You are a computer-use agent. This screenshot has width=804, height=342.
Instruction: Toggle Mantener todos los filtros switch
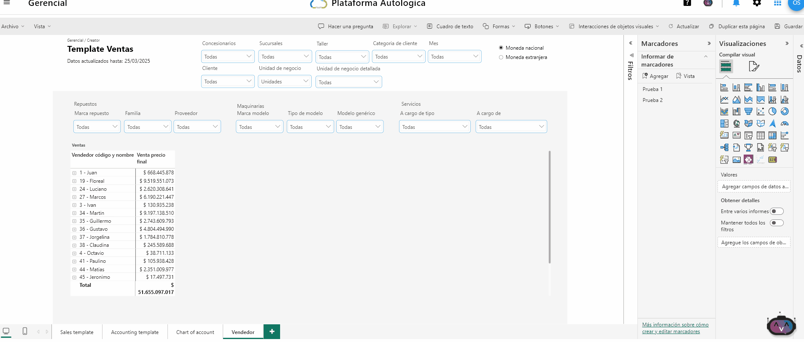(777, 223)
